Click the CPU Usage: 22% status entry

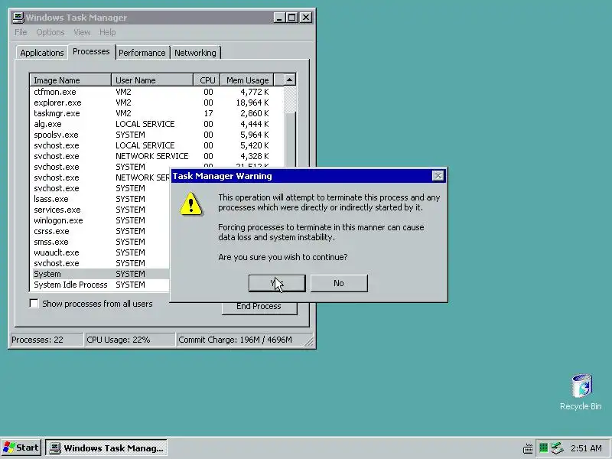[x=130, y=340]
